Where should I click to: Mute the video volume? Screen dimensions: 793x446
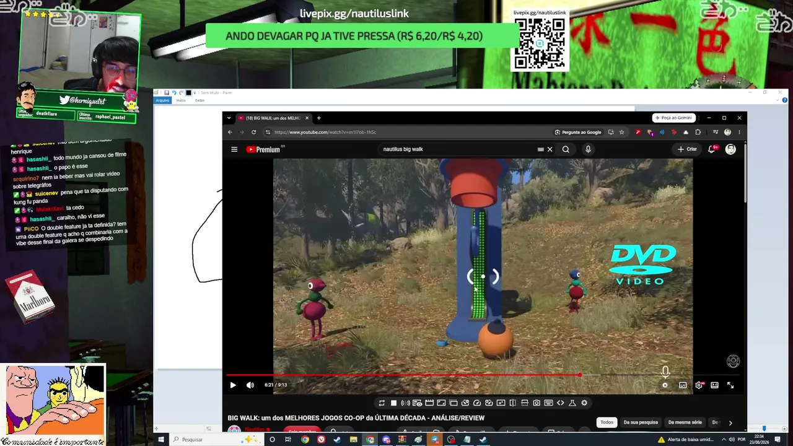[x=250, y=385]
